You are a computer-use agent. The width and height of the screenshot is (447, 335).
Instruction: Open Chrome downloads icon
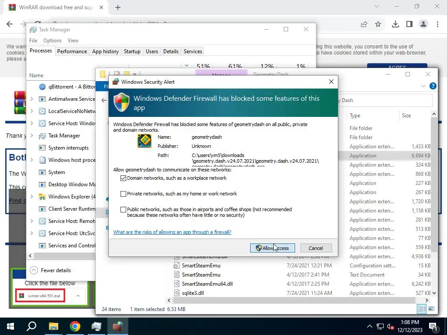pos(395,24)
